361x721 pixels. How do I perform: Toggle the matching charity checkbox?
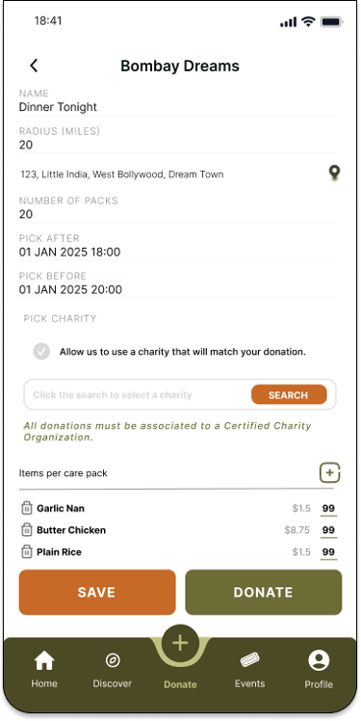coord(41,352)
